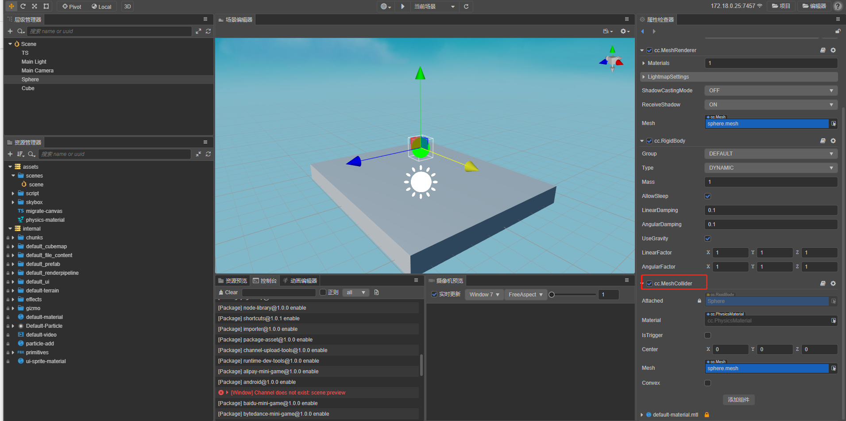846x421 pixels.
Task: Open the help question mark icon
Action: point(838,6)
